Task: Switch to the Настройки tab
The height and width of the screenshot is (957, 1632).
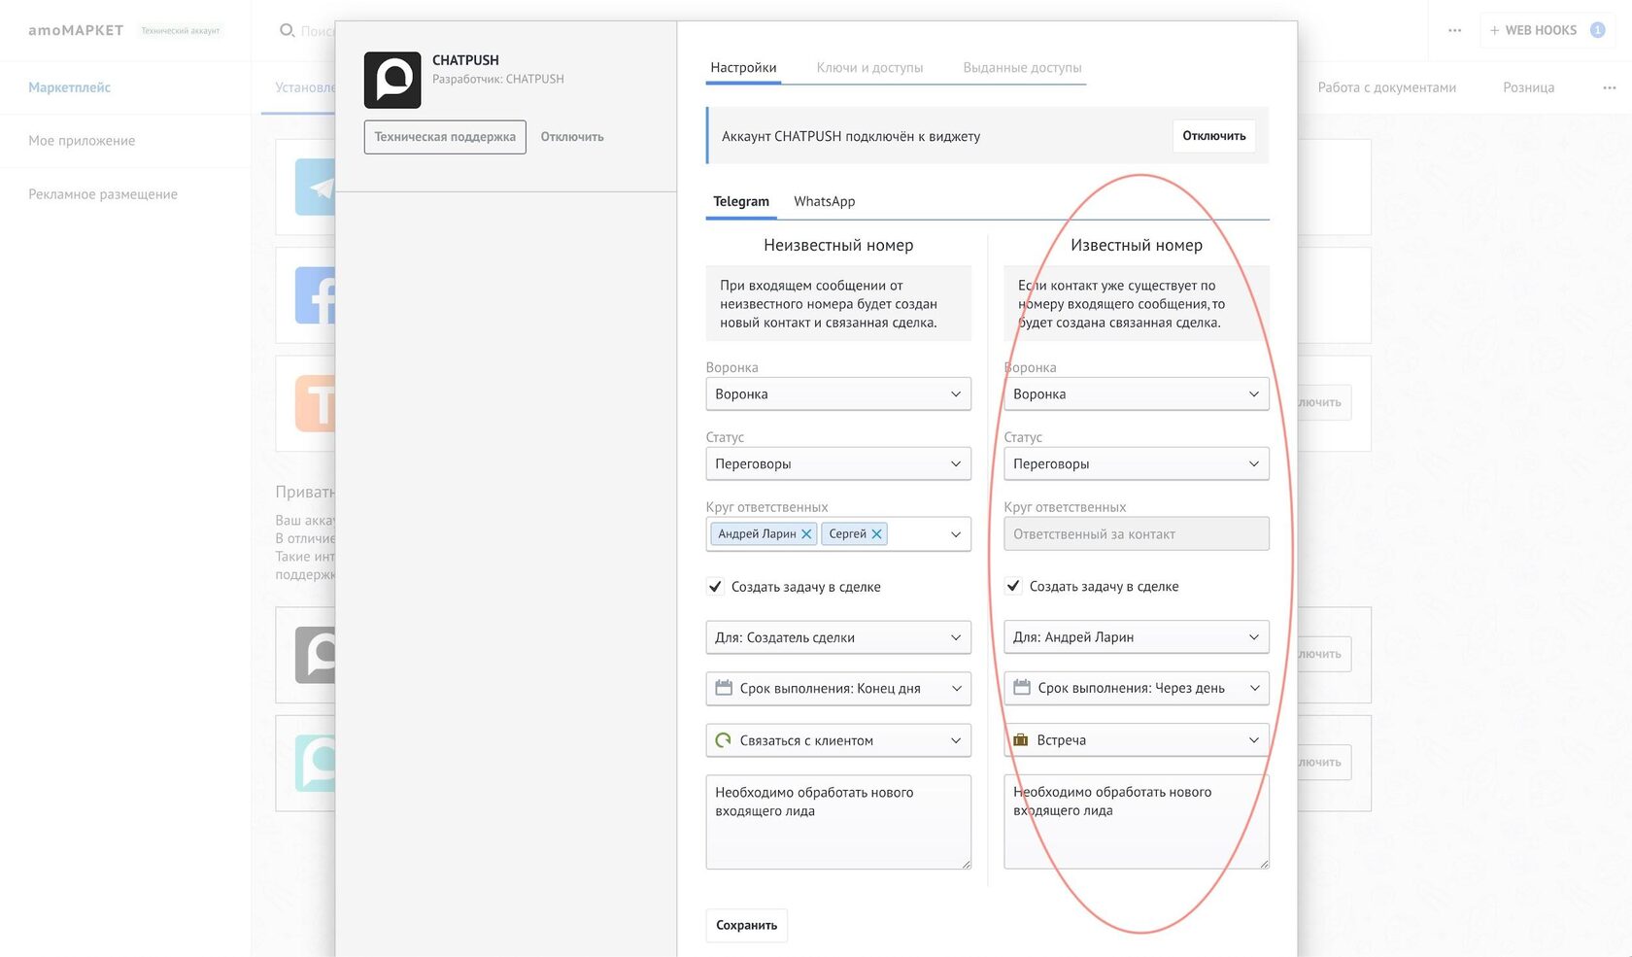Action: [x=743, y=68]
